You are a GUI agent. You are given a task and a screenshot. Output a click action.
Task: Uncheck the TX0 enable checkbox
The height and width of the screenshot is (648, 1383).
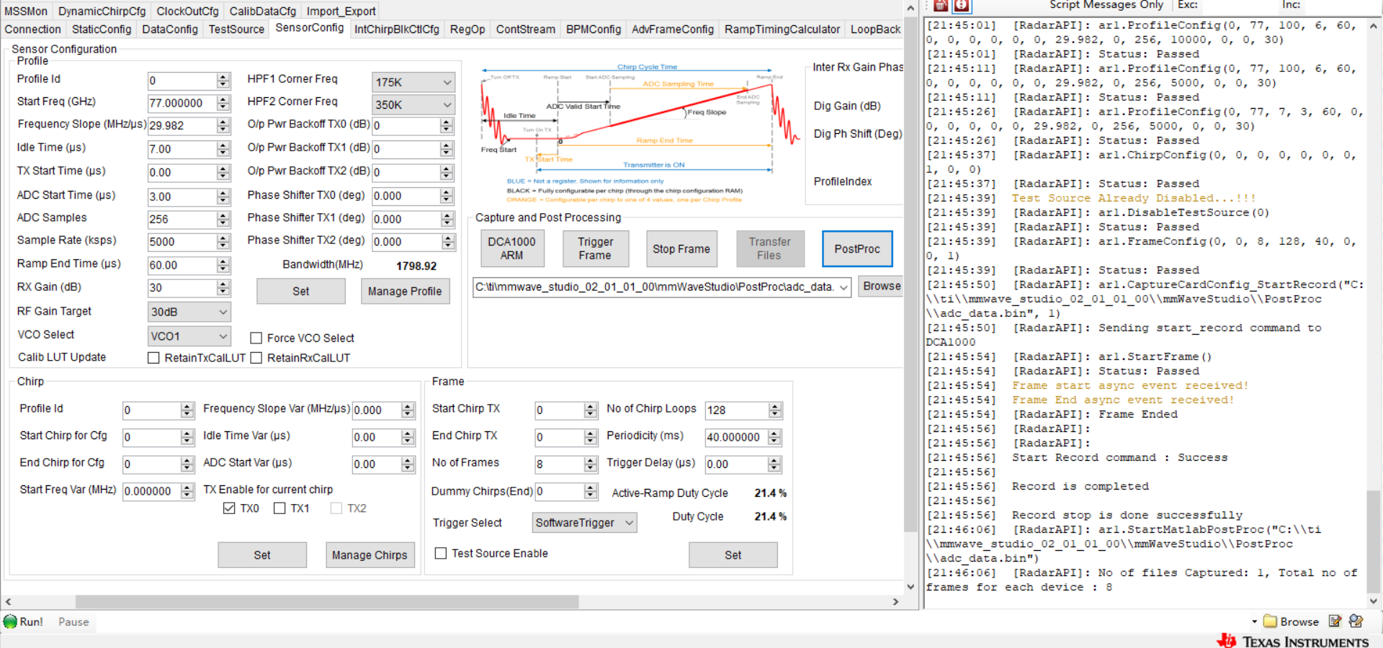pyautogui.click(x=229, y=508)
